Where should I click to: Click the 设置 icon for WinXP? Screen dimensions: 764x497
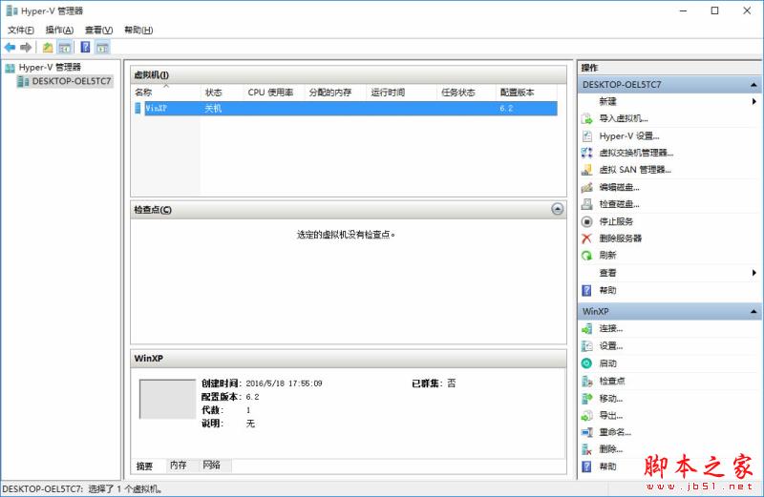[x=586, y=346]
